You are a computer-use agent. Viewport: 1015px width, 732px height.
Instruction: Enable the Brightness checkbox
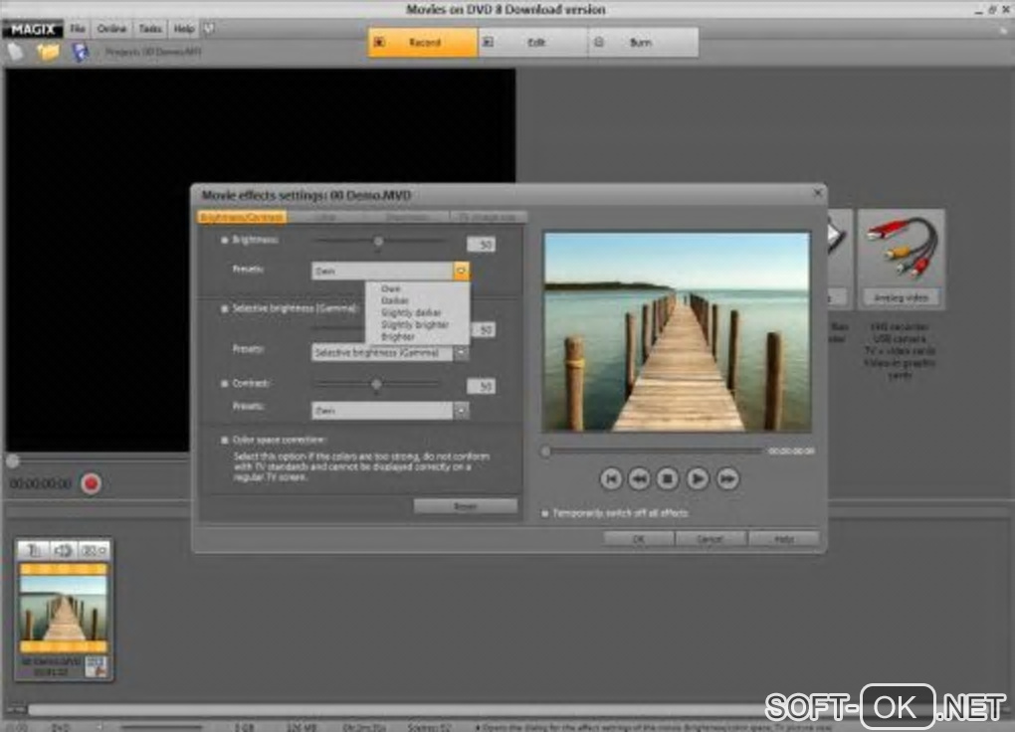pos(225,240)
